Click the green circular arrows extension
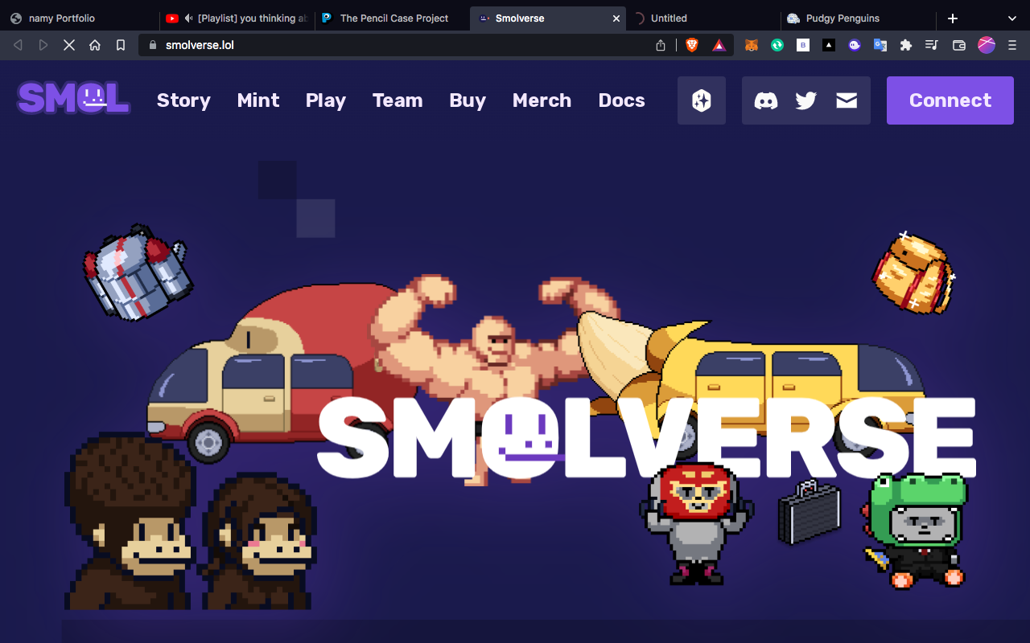Screen dimensions: 1030x643 (777, 45)
